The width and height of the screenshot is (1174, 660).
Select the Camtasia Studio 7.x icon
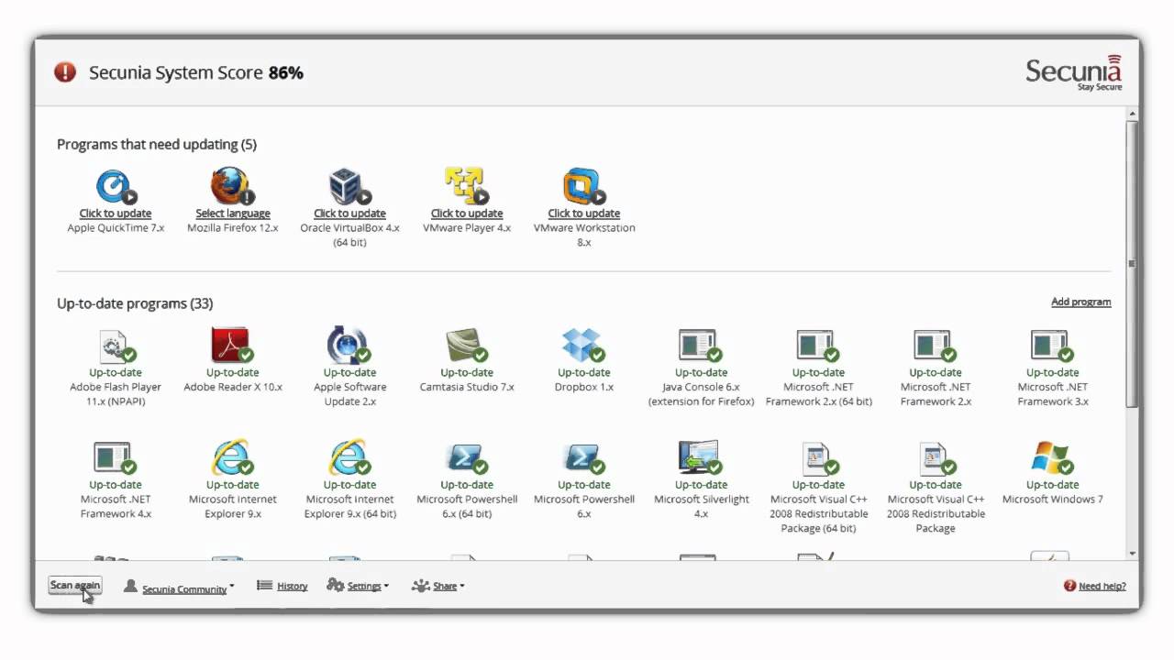[467, 346]
